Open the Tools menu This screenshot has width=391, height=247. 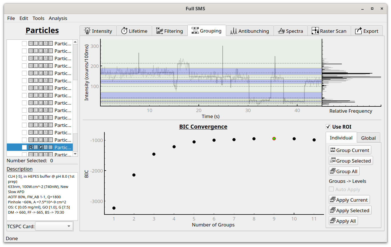coord(38,18)
